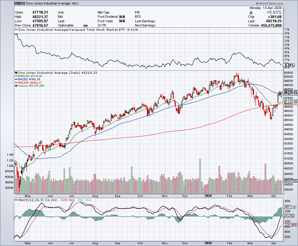Click the Aug label under the MACD panel
Screen dimensions: 298x246
95,243
